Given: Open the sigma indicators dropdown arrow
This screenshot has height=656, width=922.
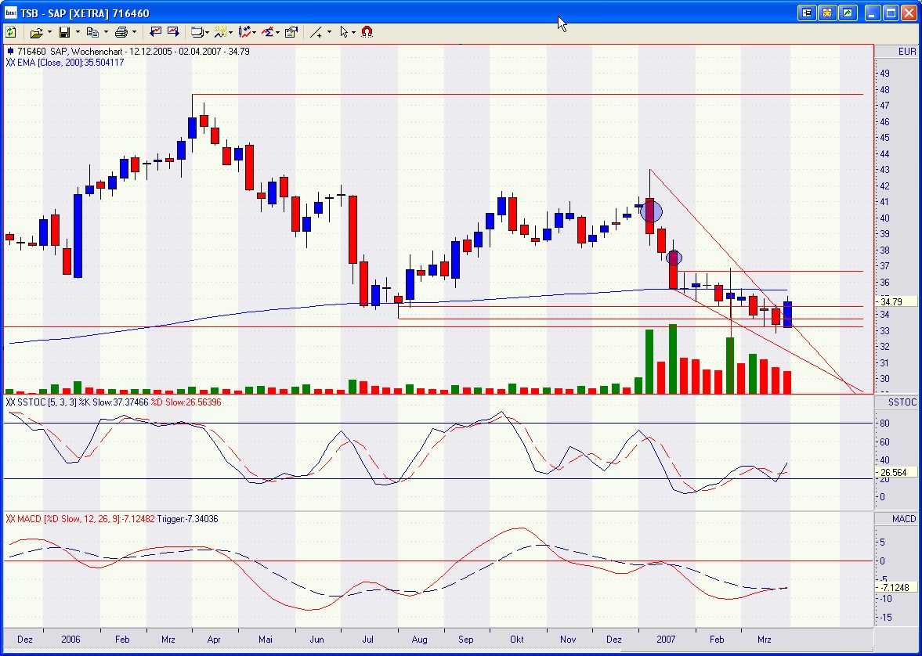Looking at the screenshot, I should click(278, 32).
